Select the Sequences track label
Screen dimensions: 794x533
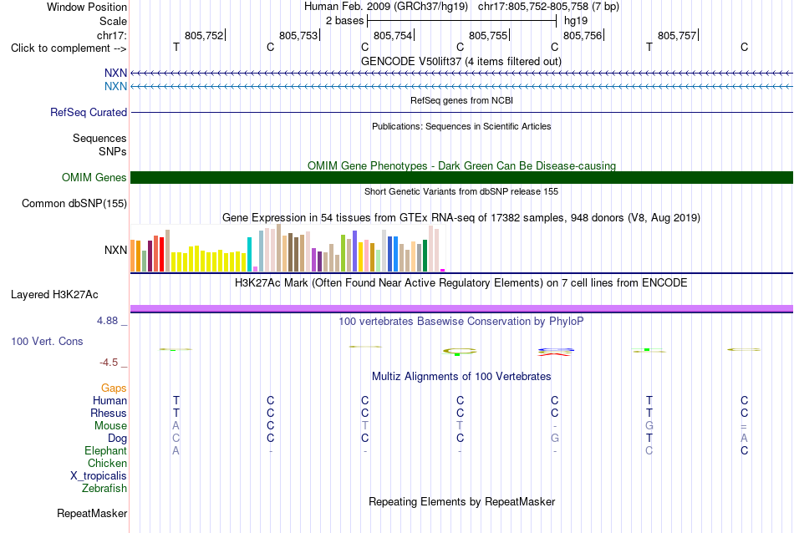coord(99,138)
